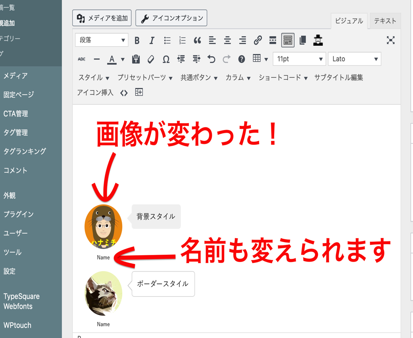Click the メディアを追加 button
The image size is (413, 338).
pos(102,18)
